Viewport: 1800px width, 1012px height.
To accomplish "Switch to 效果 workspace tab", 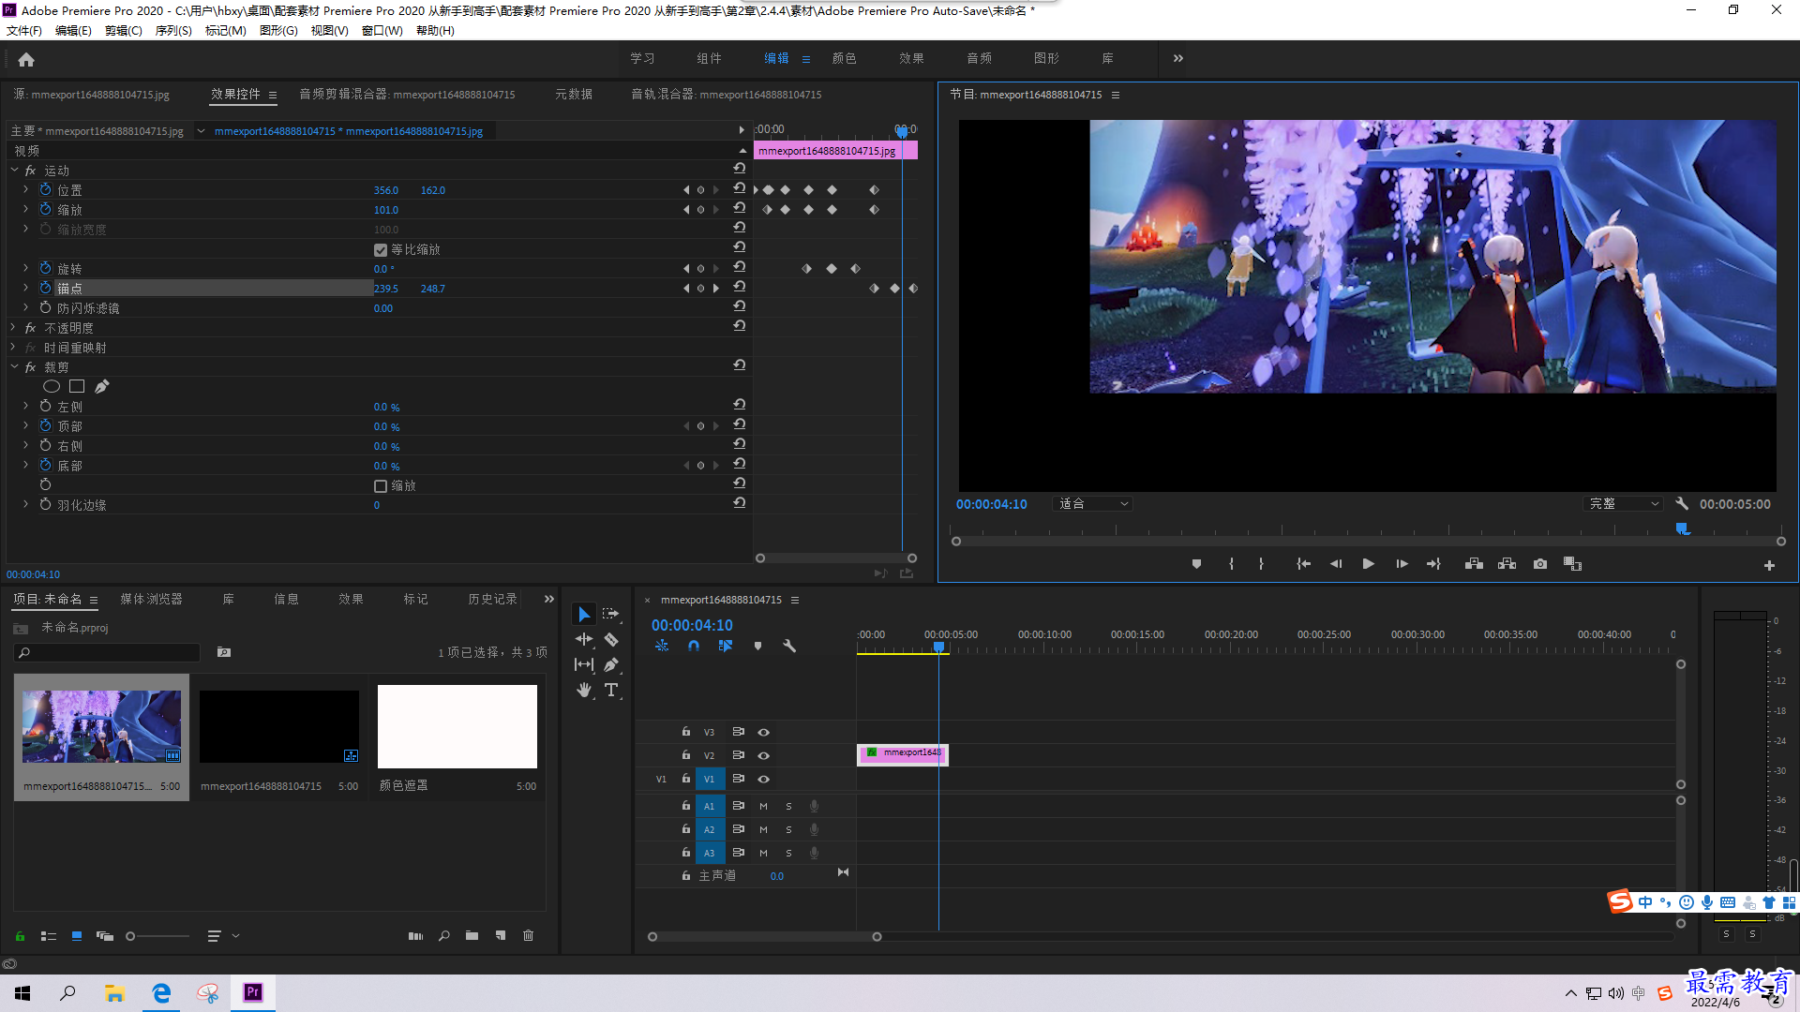I will pos(911,58).
